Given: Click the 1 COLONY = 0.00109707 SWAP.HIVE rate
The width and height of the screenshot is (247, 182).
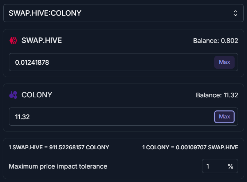Looking at the screenshot, I should (190, 147).
